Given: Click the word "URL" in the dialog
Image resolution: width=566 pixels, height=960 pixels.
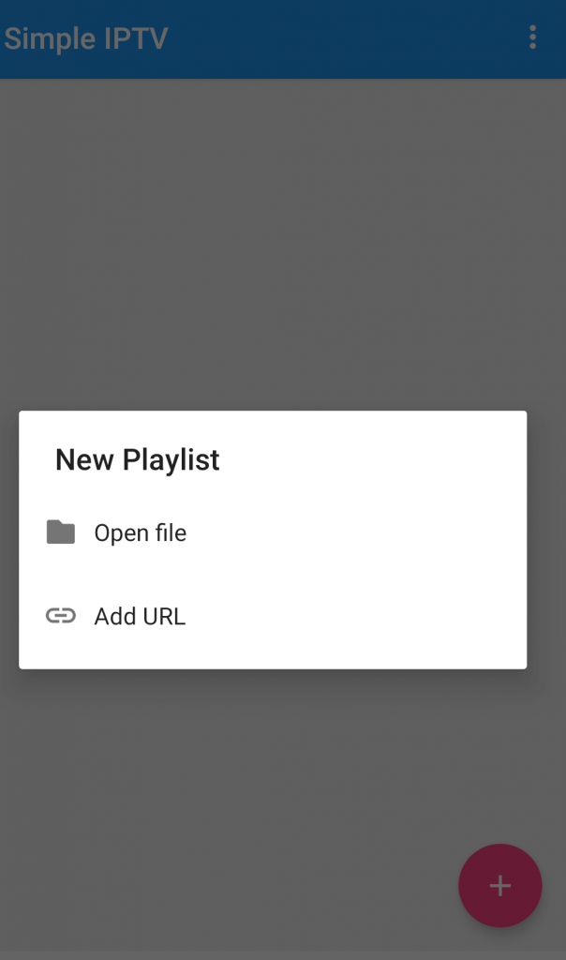Looking at the screenshot, I should click(164, 617).
